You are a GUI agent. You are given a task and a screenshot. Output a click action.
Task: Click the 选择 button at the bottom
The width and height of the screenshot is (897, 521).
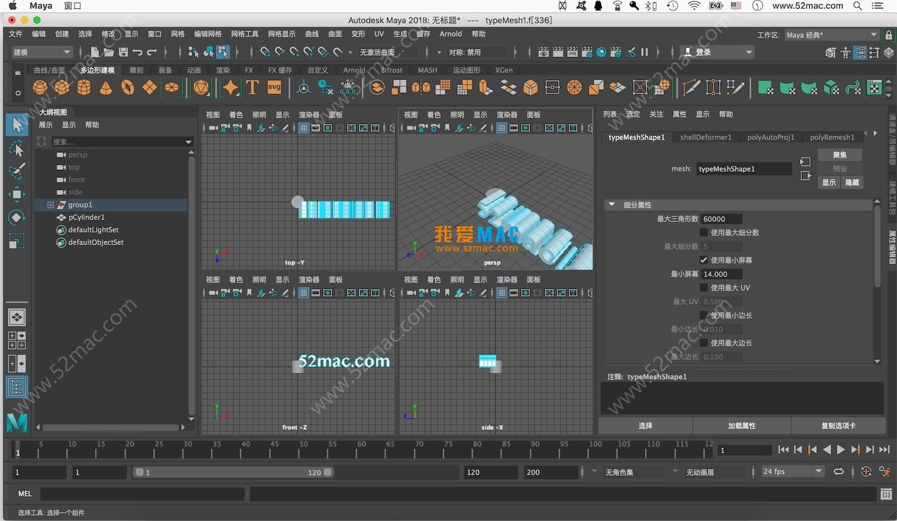(645, 426)
